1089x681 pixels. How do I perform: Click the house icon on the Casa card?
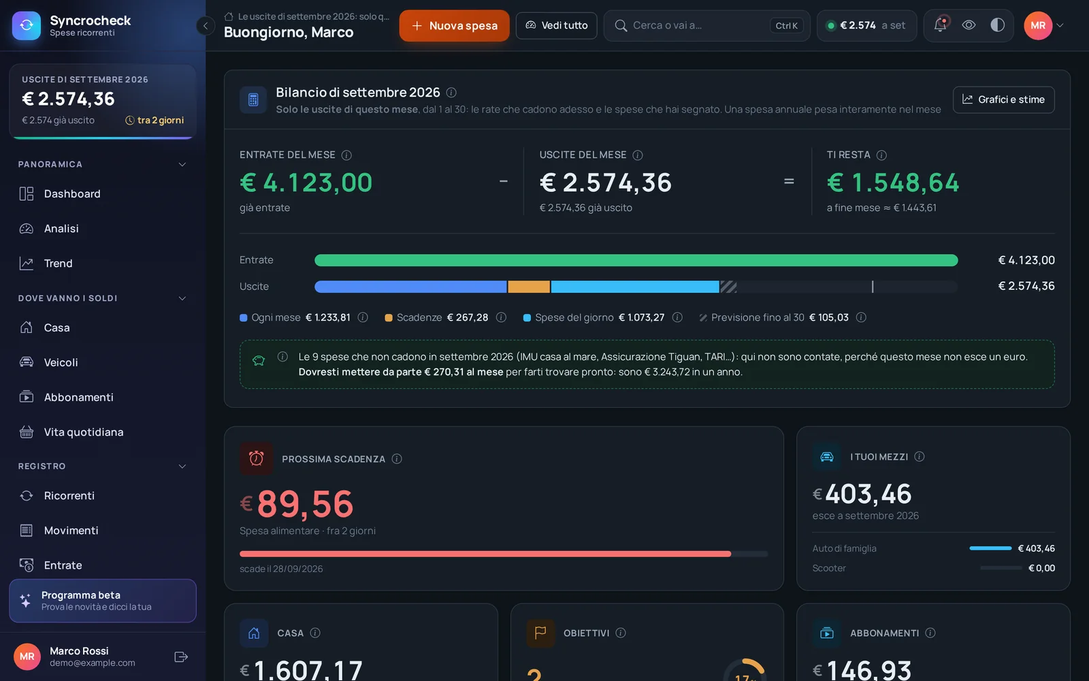(x=254, y=633)
